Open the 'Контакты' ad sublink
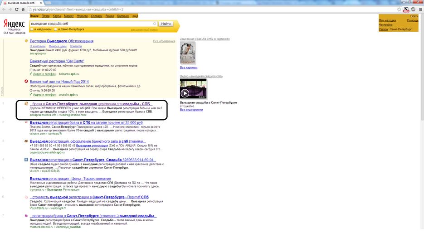 (76, 46)
